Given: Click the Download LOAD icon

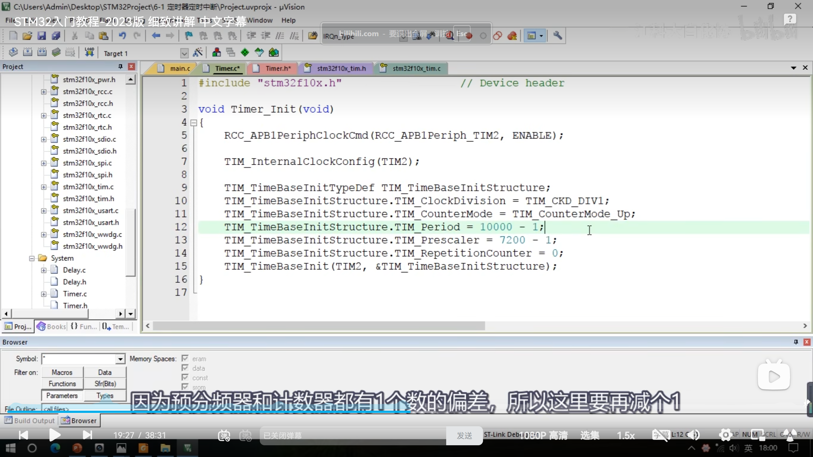Looking at the screenshot, I should (89, 52).
